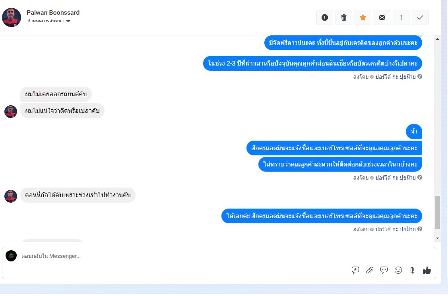Click the chat scrollbar up arrow

coord(437,39)
